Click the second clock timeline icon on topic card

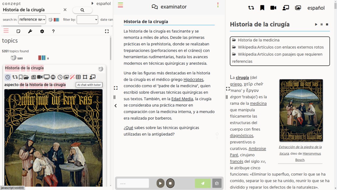pyautogui.click(x=60, y=77)
